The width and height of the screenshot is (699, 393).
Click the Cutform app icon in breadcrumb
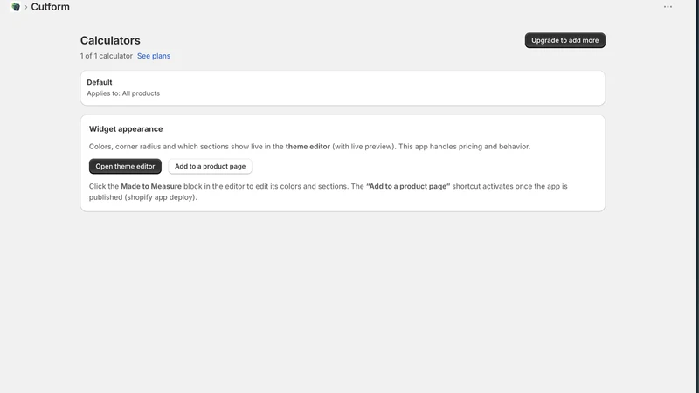coord(16,7)
